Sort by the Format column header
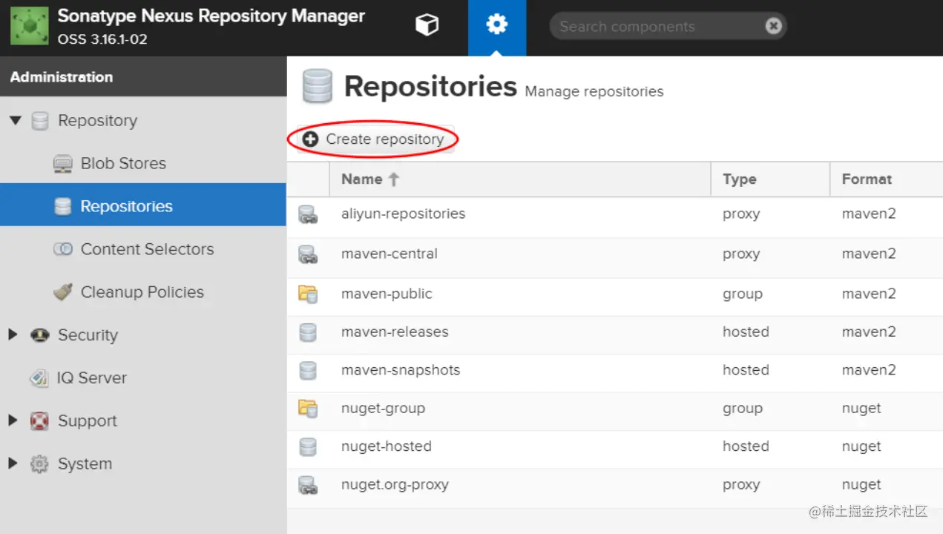 [x=886, y=179]
